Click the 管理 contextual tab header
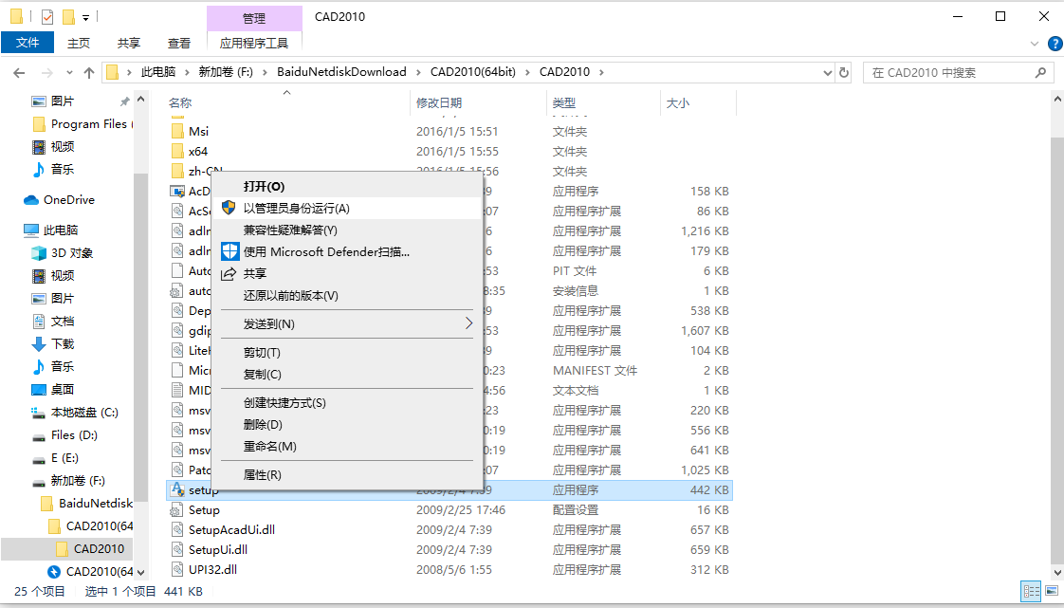Viewport: 1064px width, 608px height. [254, 18]
